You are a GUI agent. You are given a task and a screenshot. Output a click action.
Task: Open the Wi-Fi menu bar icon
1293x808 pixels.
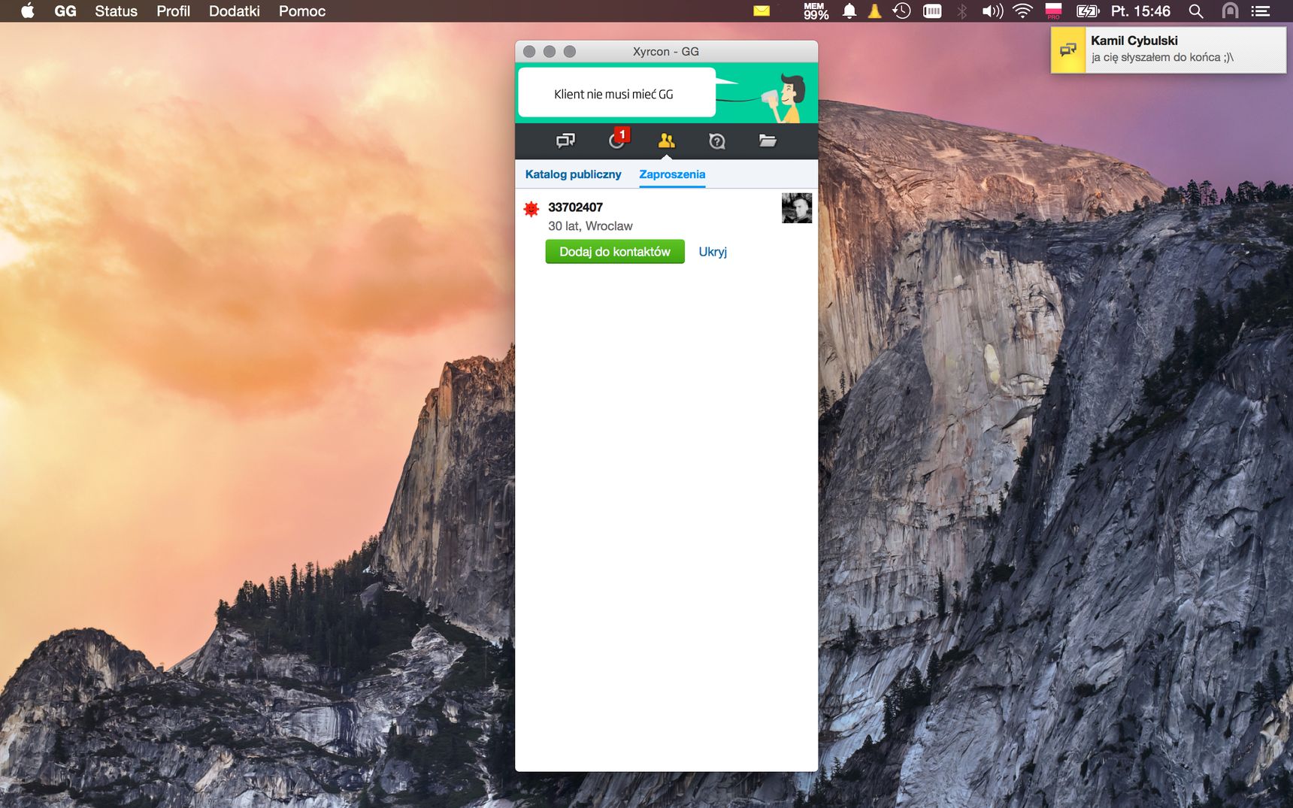pyautogui.click(x=1022, y=11)
